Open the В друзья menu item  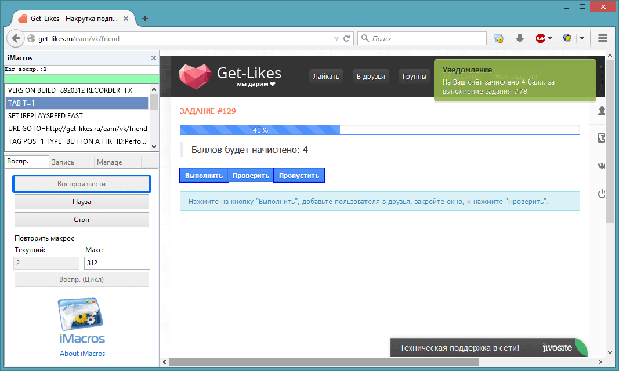coord(371,76)
